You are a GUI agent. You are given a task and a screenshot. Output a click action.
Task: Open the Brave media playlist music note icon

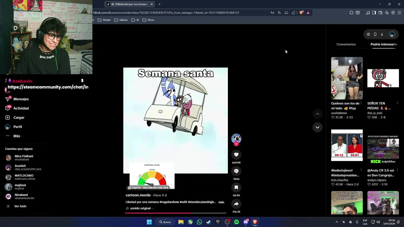tap(368, 13)
